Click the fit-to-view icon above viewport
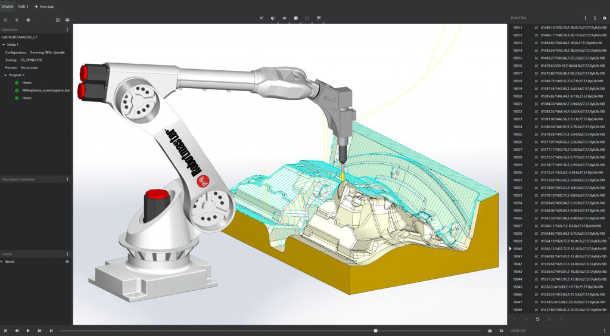 pyautogui.click(x=262, y=18)
